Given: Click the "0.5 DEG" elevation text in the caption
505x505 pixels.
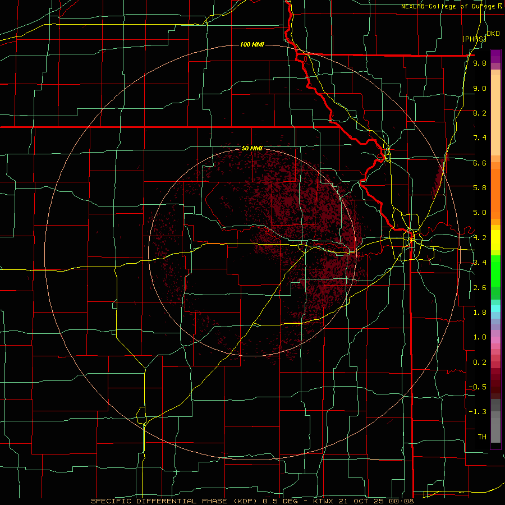Looking at the screenshot, I should 280,501.
